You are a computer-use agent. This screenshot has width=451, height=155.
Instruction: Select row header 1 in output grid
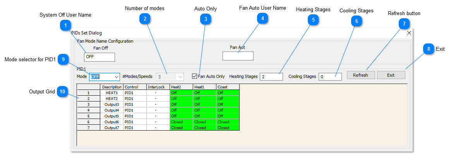(x=89, y=93)
